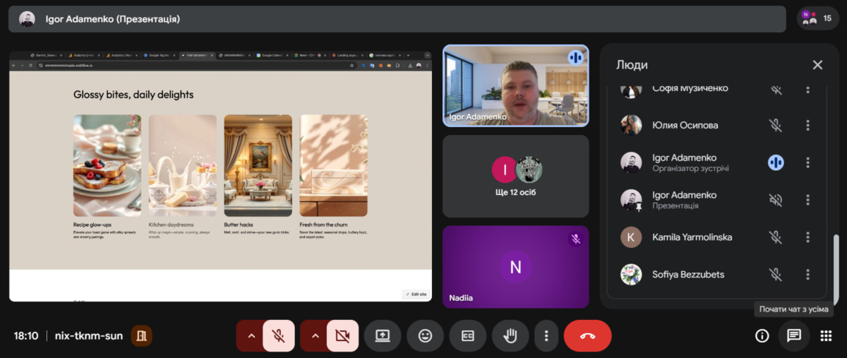
Task: Open chat with everyone
Action: coord(794,336)
